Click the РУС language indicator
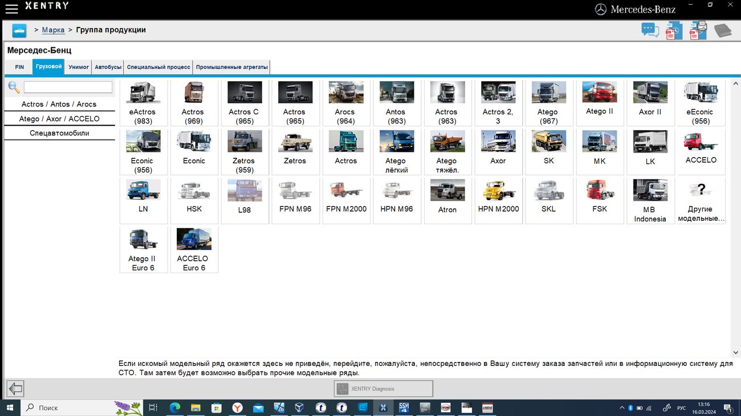This screenshot has height=416, width=741. point(681,408)
